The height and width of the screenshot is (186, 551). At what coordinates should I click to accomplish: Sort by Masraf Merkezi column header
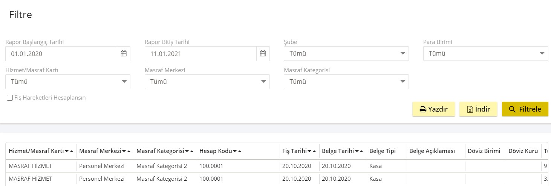pyautogui.click(x=105, y=151)
